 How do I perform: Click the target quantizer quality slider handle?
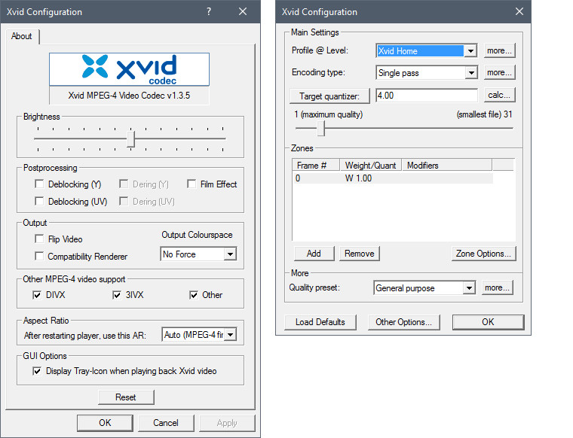click(321, 128)
